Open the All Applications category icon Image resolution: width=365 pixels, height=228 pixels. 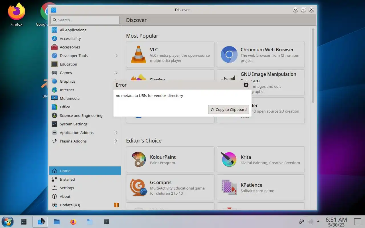pos(54,30)
